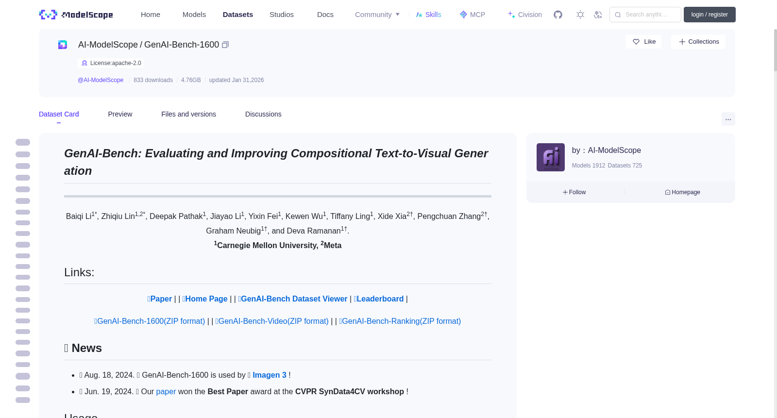777x418 pixels.
Task: Copy the dataset name GenAI-Bench-1600
Action: pos(225,45)
